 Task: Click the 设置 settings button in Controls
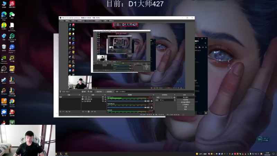click(186, 107)
